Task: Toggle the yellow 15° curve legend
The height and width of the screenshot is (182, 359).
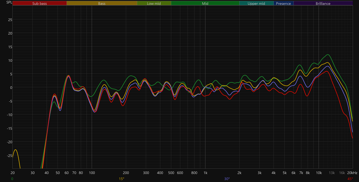Action: pos(121,179)
